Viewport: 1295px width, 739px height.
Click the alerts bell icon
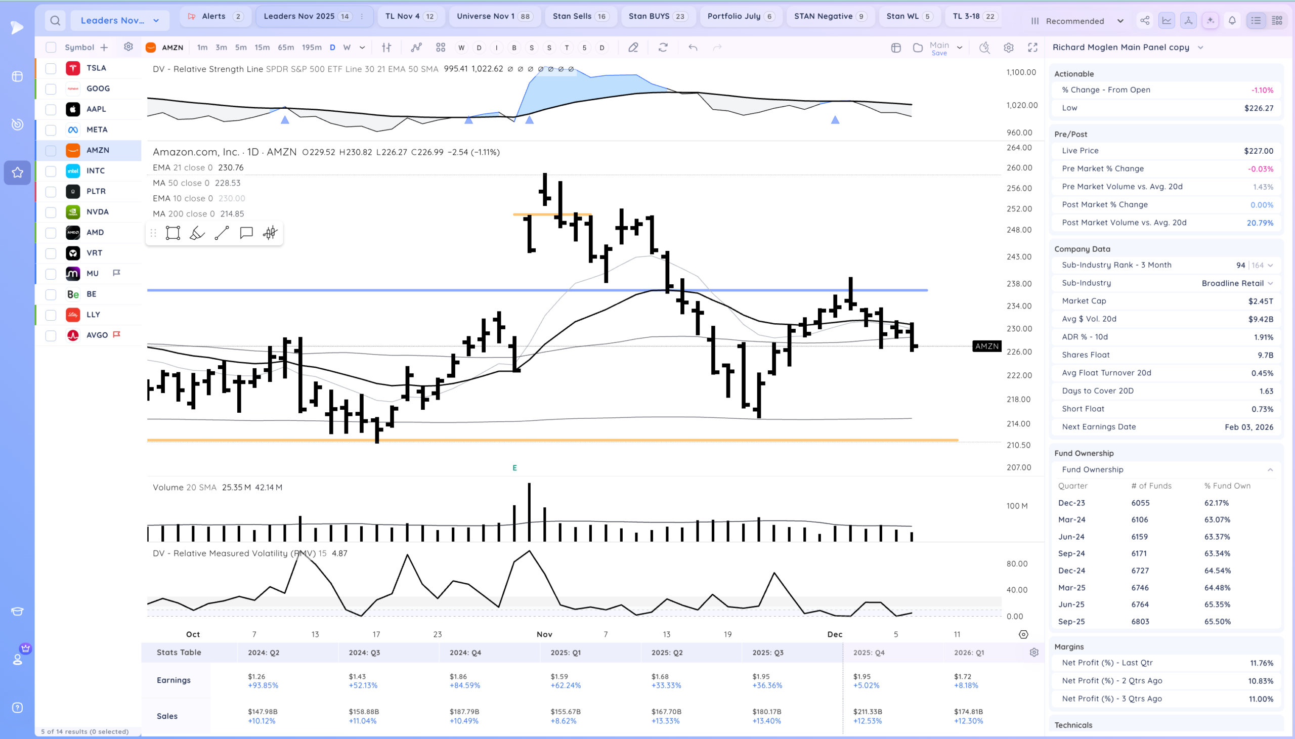point(1232,21)
